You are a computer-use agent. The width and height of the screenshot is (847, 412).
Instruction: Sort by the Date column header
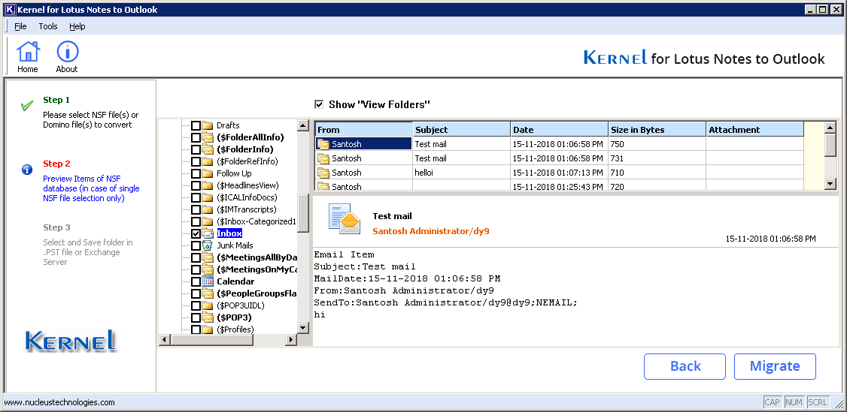[x=560, y=129]
